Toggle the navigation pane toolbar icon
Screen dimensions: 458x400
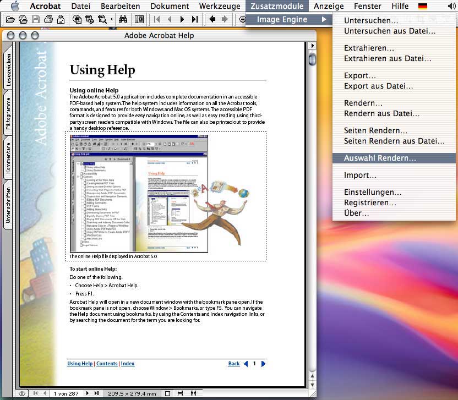[139, 19]
